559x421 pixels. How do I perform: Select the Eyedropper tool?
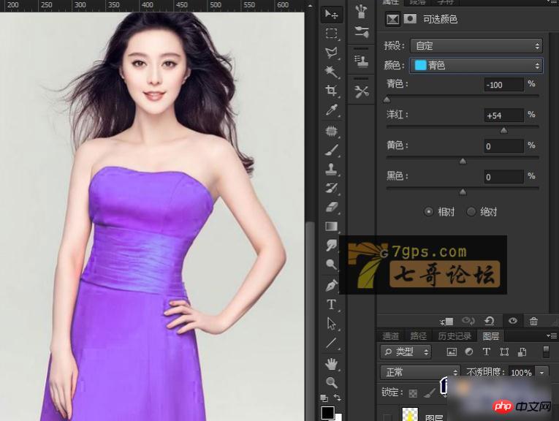pos(331,110)
